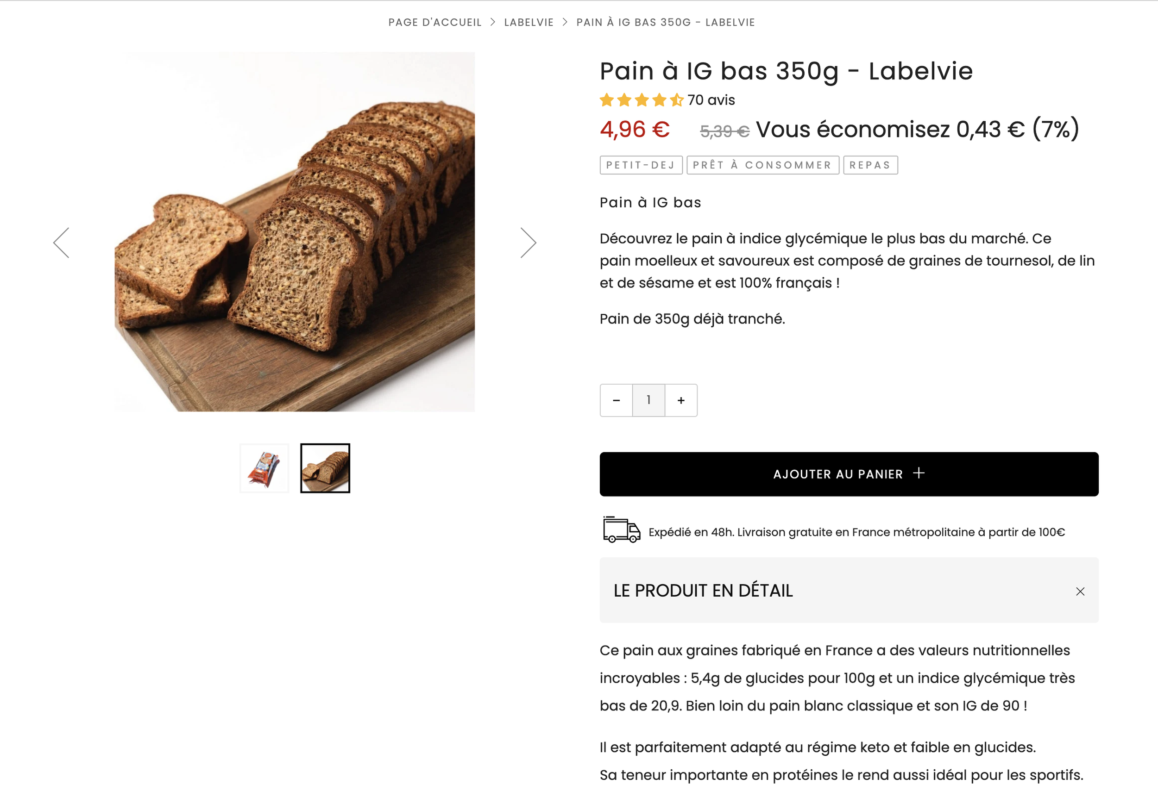Click the main sliced bread image
Screen dimensions: 1158x797
(x=295, y=232)
